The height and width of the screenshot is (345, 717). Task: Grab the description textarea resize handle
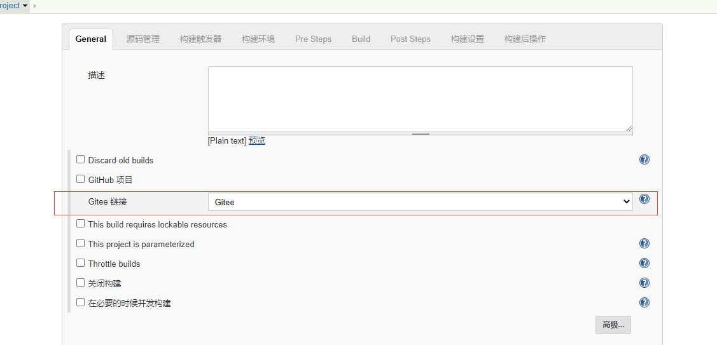421,134
